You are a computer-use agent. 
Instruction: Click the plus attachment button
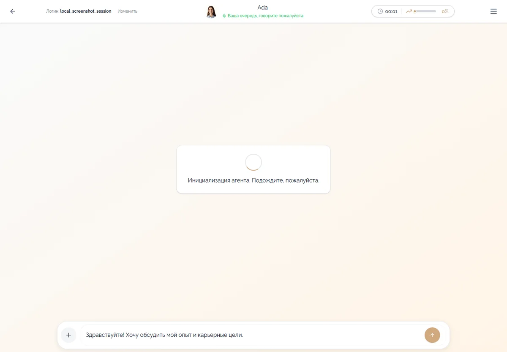(x=68, y=335)
